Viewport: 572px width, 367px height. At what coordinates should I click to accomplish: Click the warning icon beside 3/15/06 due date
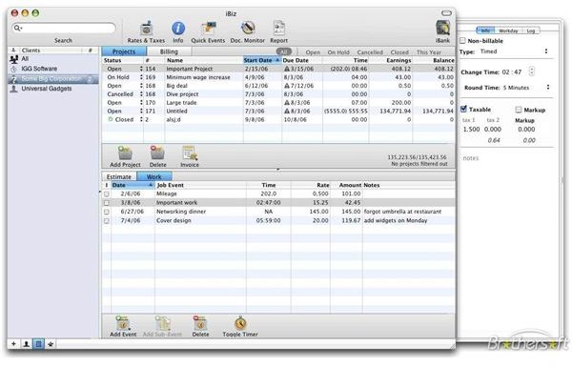click(x=287, y=69)
